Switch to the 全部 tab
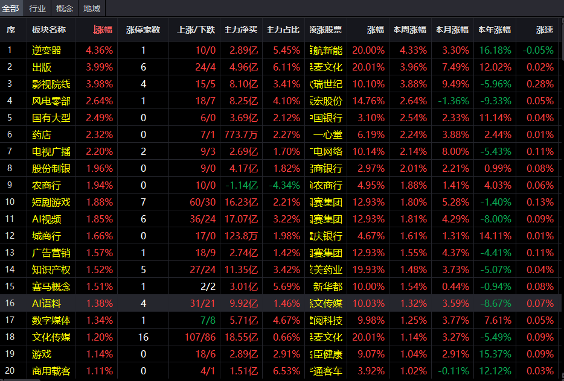This screenshot has width=564, height=381. point(11,8)
